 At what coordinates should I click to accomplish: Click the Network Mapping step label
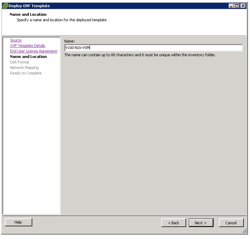pos(24,68)
